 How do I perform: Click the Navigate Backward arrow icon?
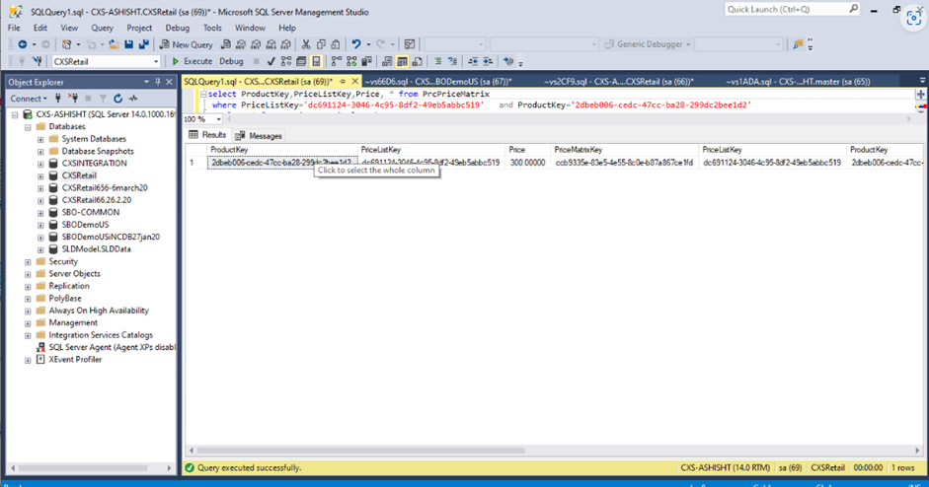pos(23,44)
